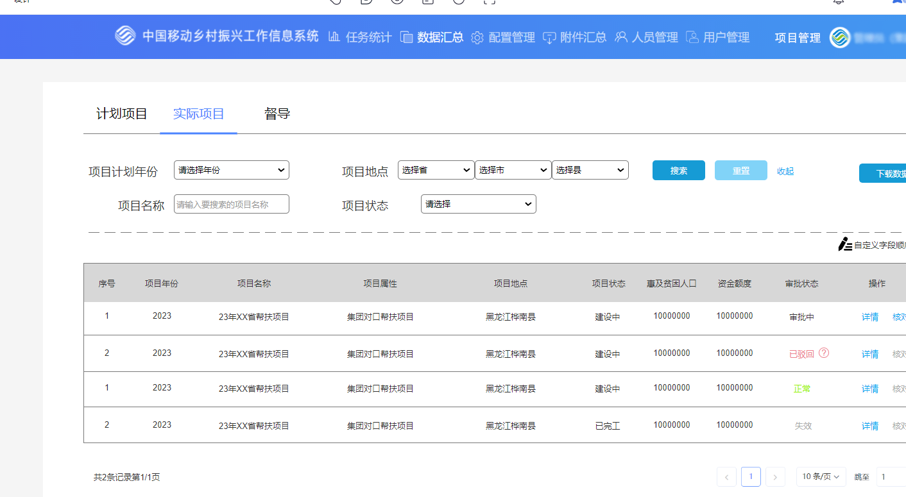Click the 收起 link to collapse the filters

(x=785, y=171)
